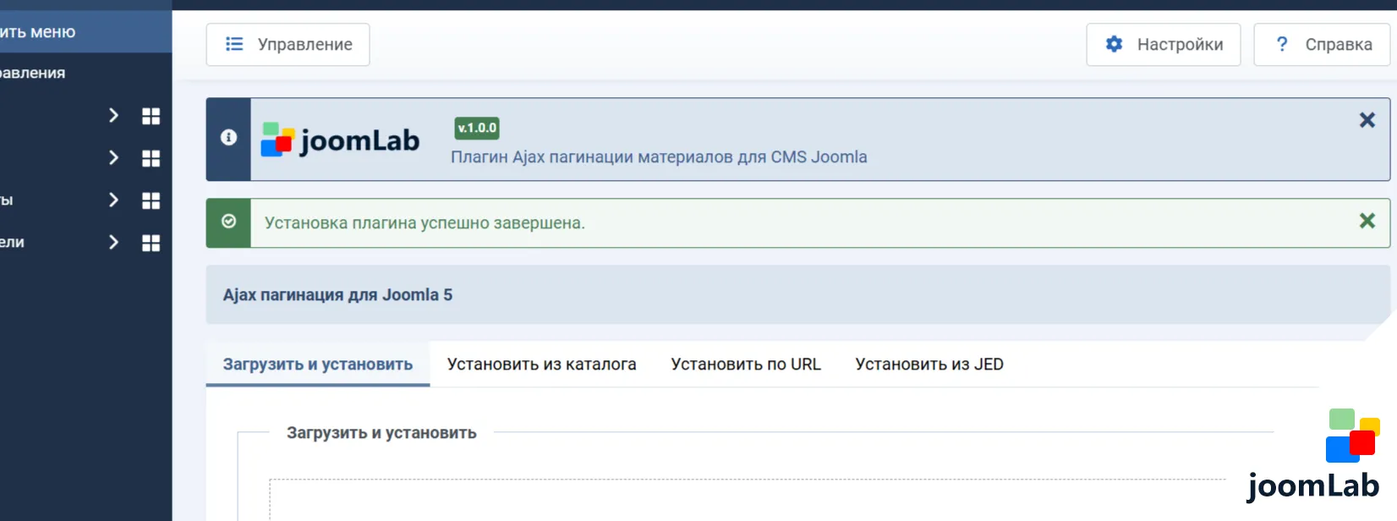Click the gear icon in Настройки button
The image size is (1397, 521).
(1115, 44)
